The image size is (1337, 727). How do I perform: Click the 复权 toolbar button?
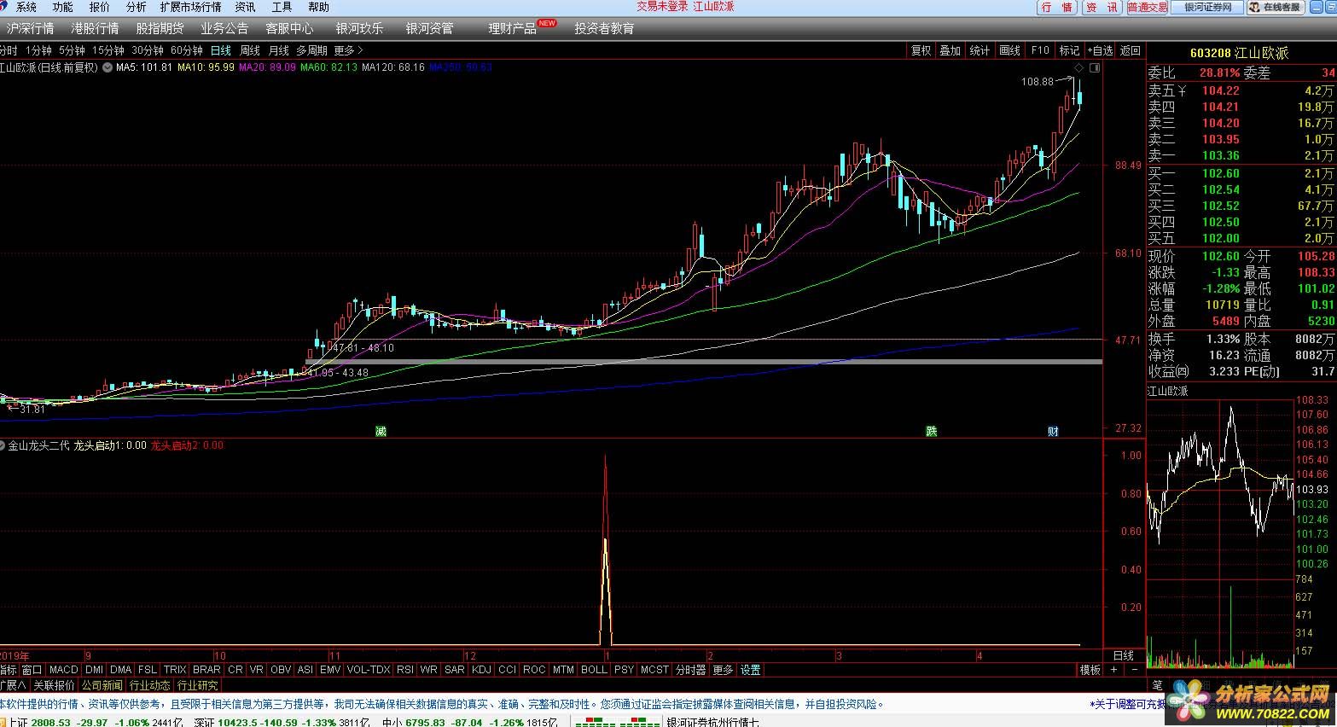pyautogui.click(x=921, y=50)
